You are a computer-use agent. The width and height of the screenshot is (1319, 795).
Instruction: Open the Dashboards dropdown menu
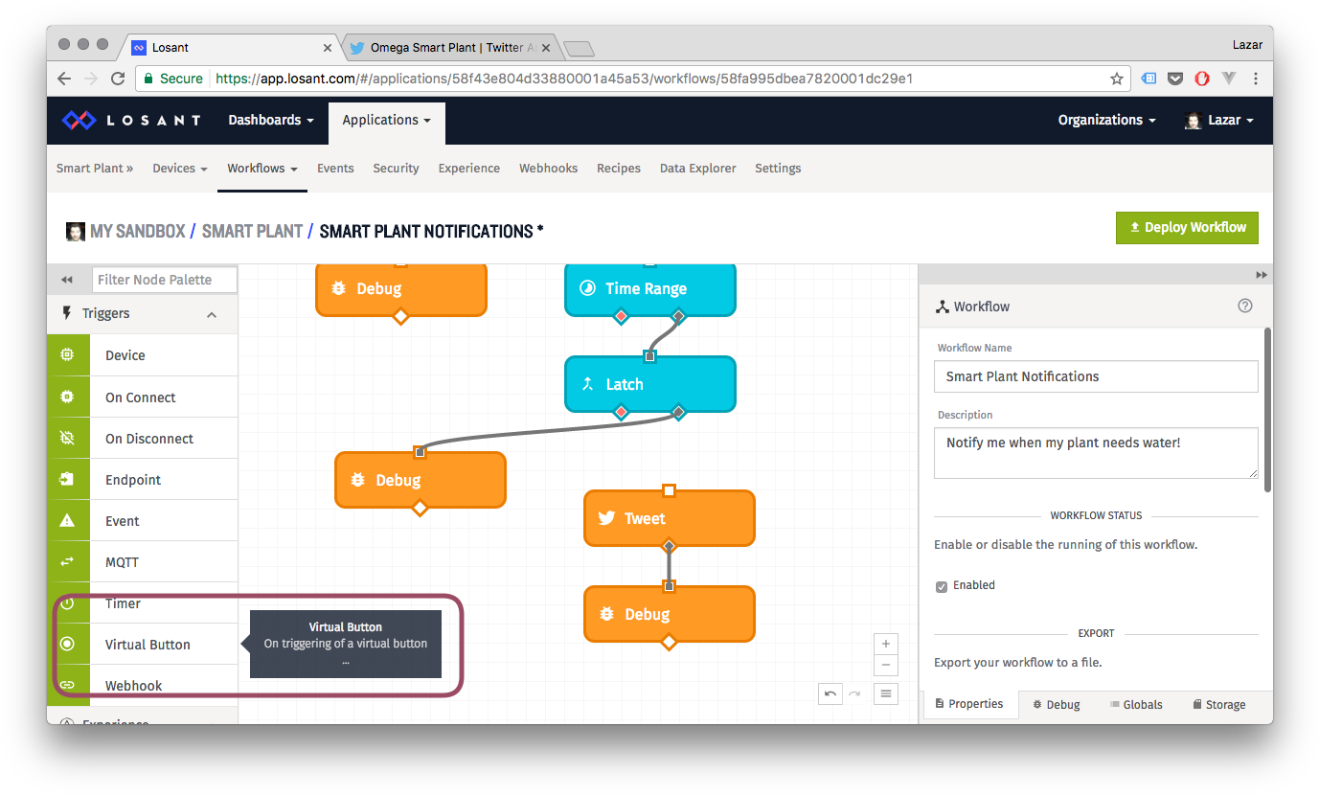pyautogui.click(x=270, y=120)
